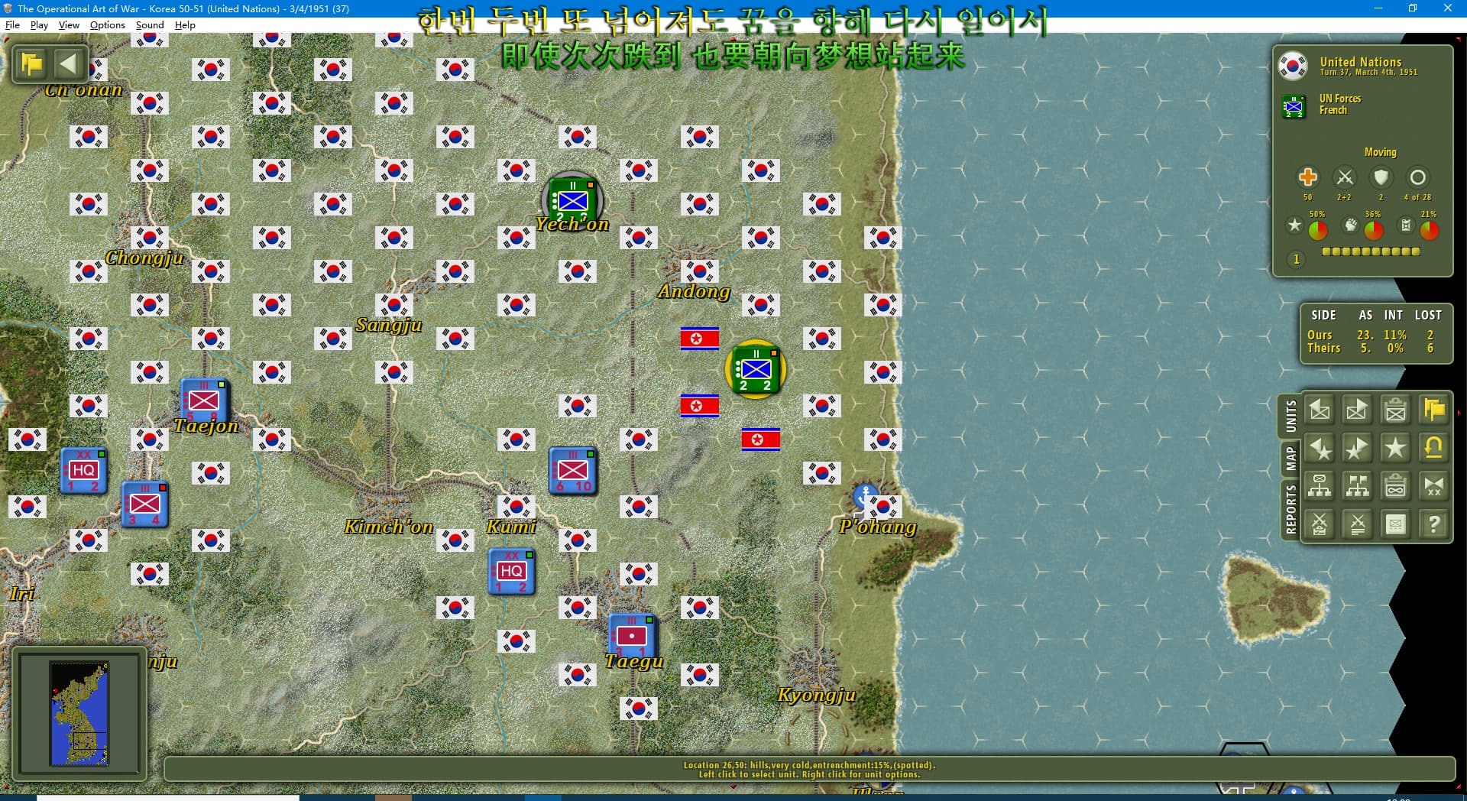
Task: Open the Sound menu
Action: coord(150,24)
